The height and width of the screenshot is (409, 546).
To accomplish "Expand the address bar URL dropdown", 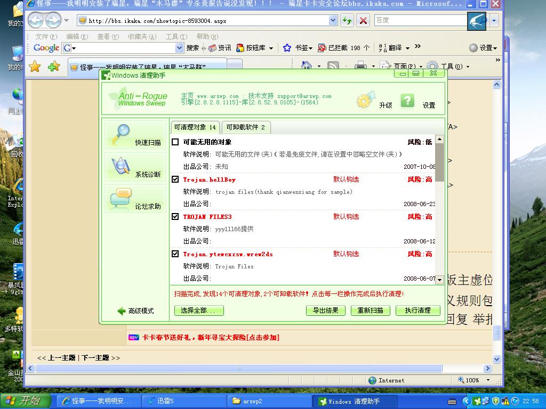I will 333,21.
